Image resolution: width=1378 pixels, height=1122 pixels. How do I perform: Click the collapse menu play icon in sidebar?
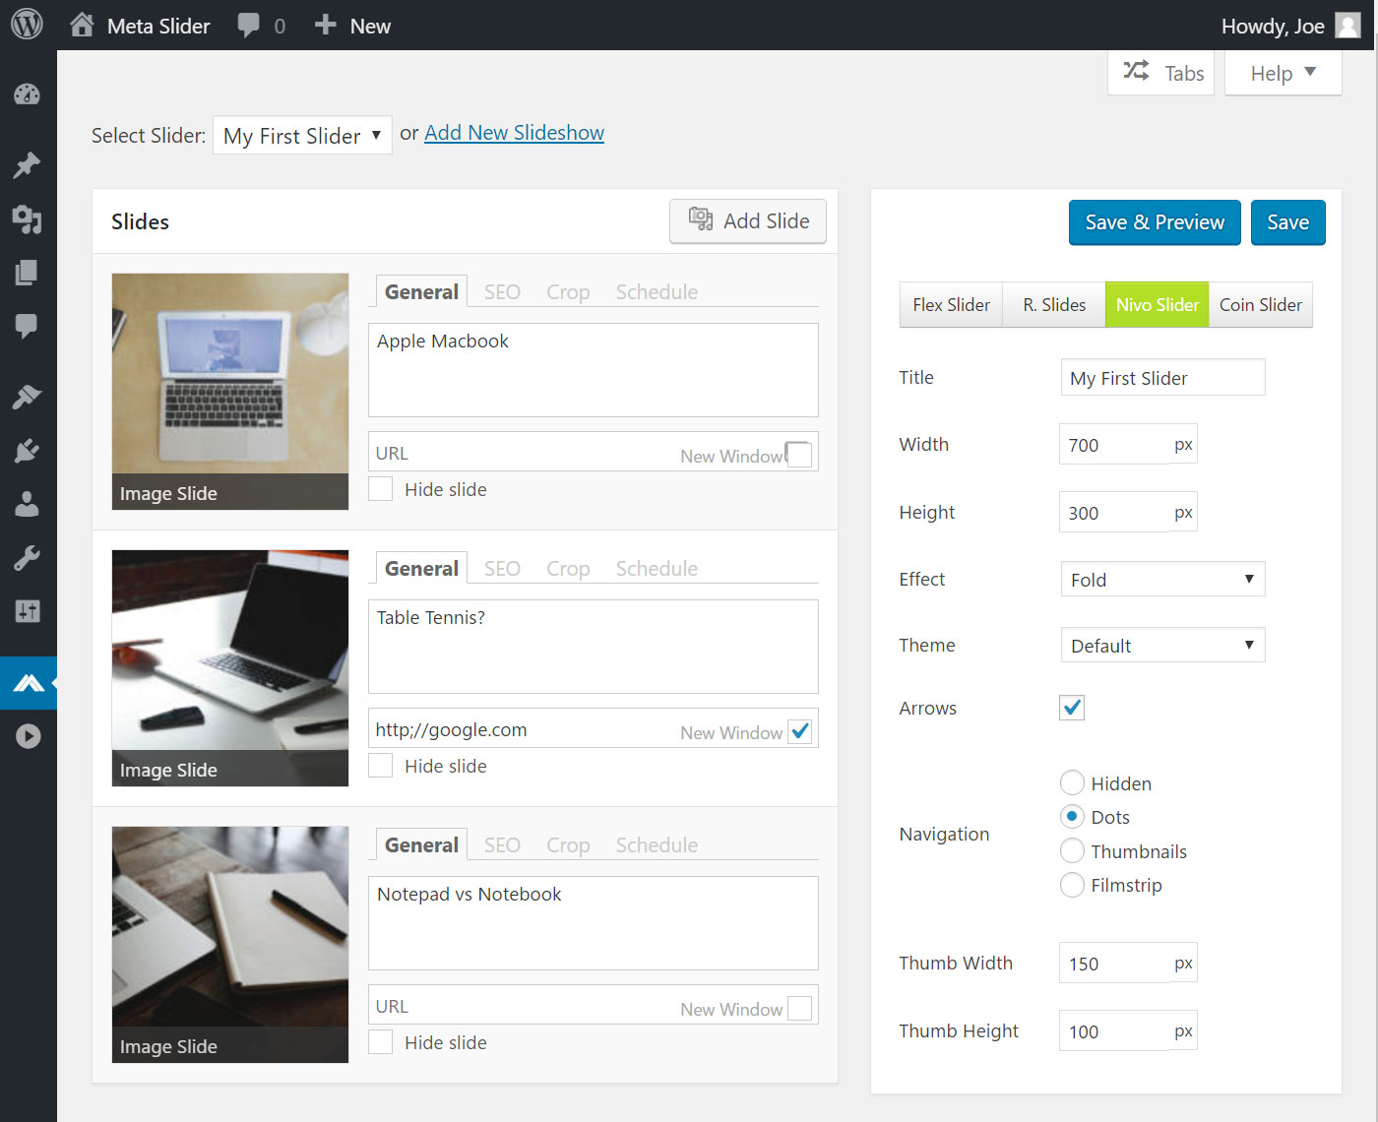pos(29,736)
